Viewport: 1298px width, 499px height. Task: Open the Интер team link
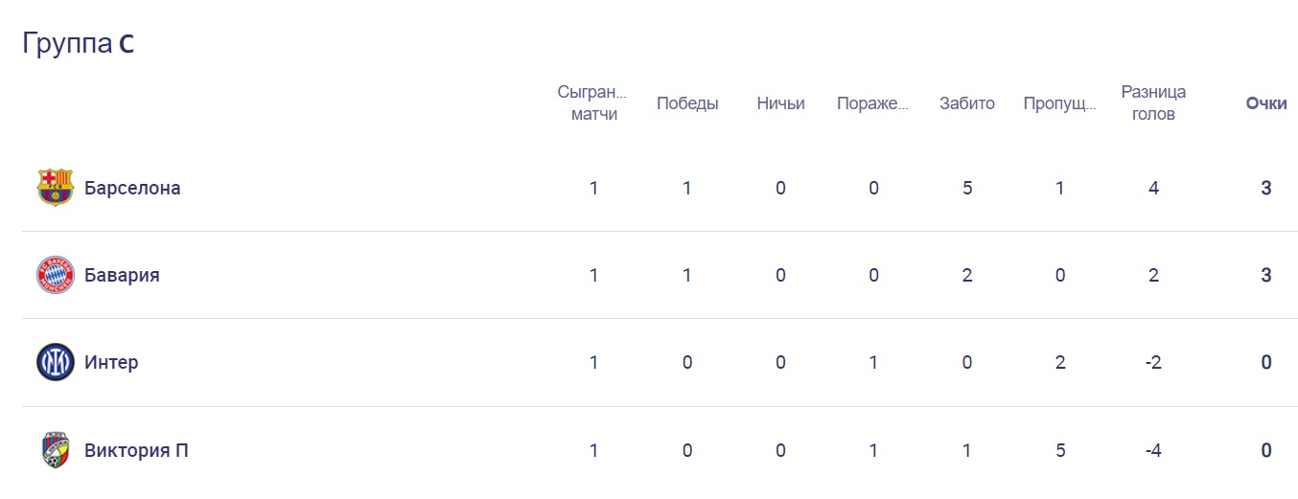pyautogui.click(x=111, y=363)
